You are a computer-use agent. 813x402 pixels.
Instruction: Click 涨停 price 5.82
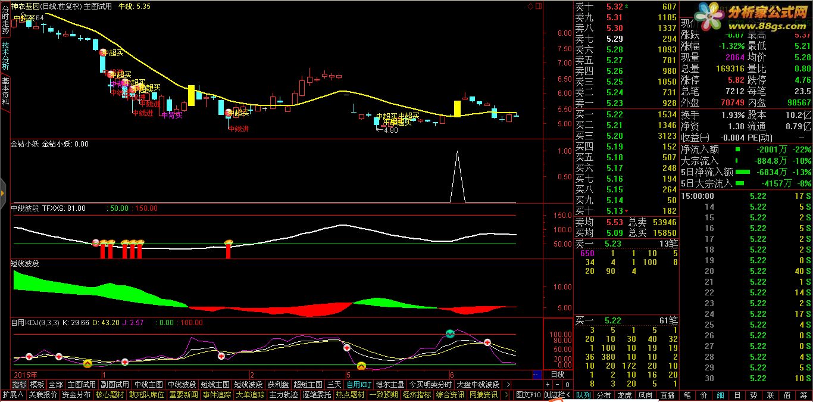736,80
